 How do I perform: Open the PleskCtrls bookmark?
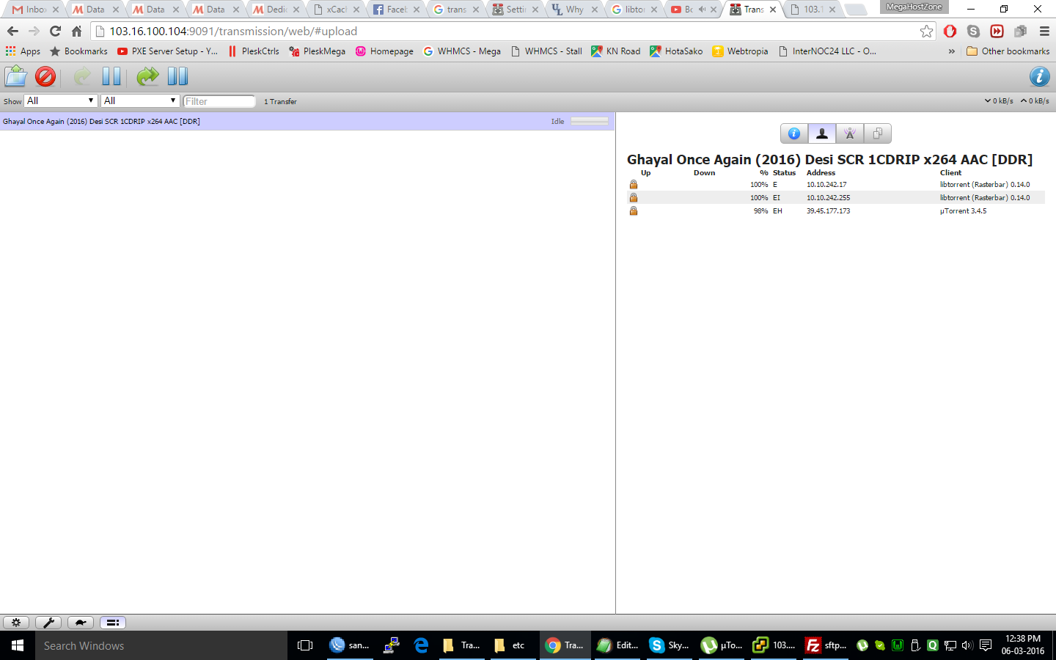(x=254, y=51)
